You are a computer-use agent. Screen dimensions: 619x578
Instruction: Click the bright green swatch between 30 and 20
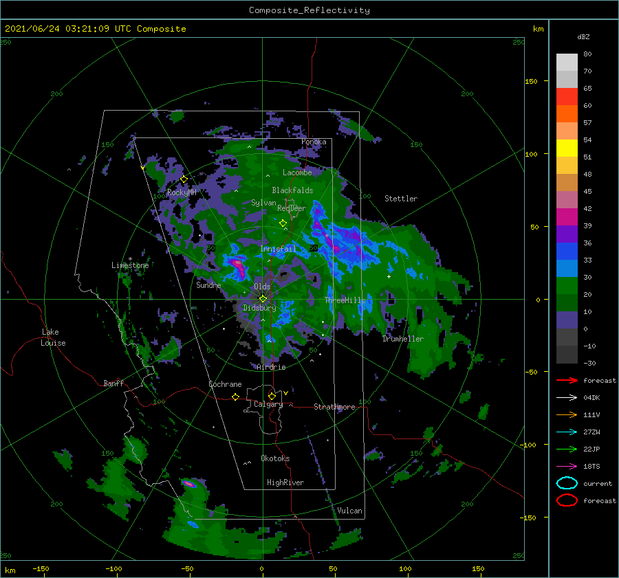click(x=567, y=286)
